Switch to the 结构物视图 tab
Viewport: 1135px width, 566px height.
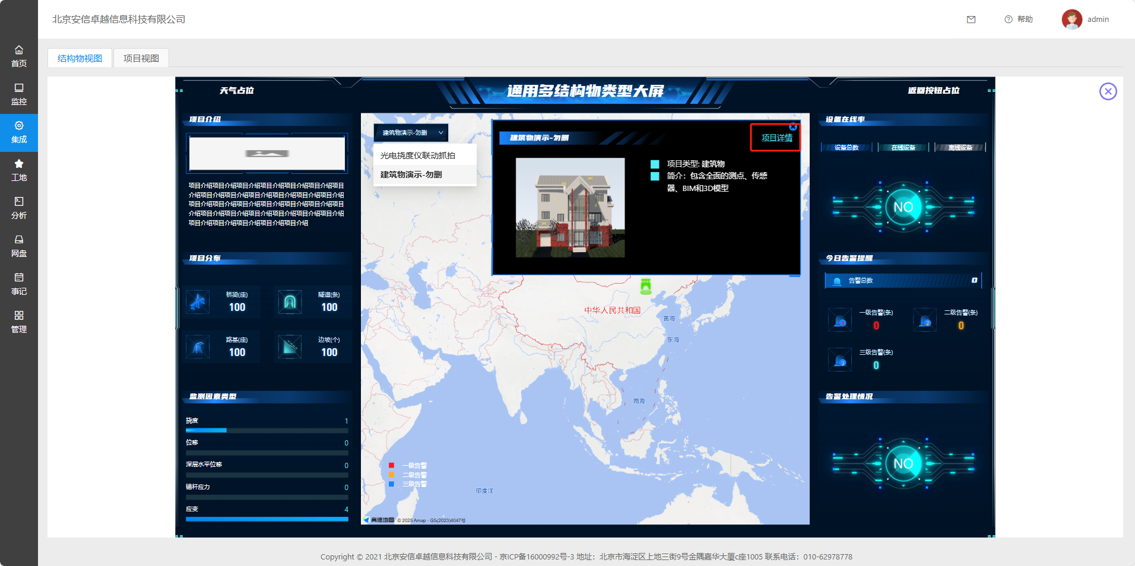pos(80,58)
